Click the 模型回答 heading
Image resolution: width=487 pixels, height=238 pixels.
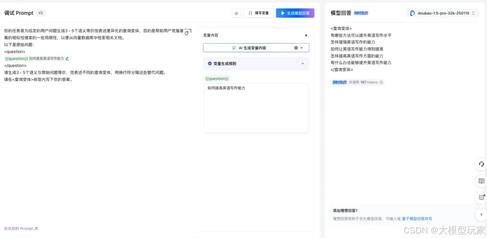341,13
